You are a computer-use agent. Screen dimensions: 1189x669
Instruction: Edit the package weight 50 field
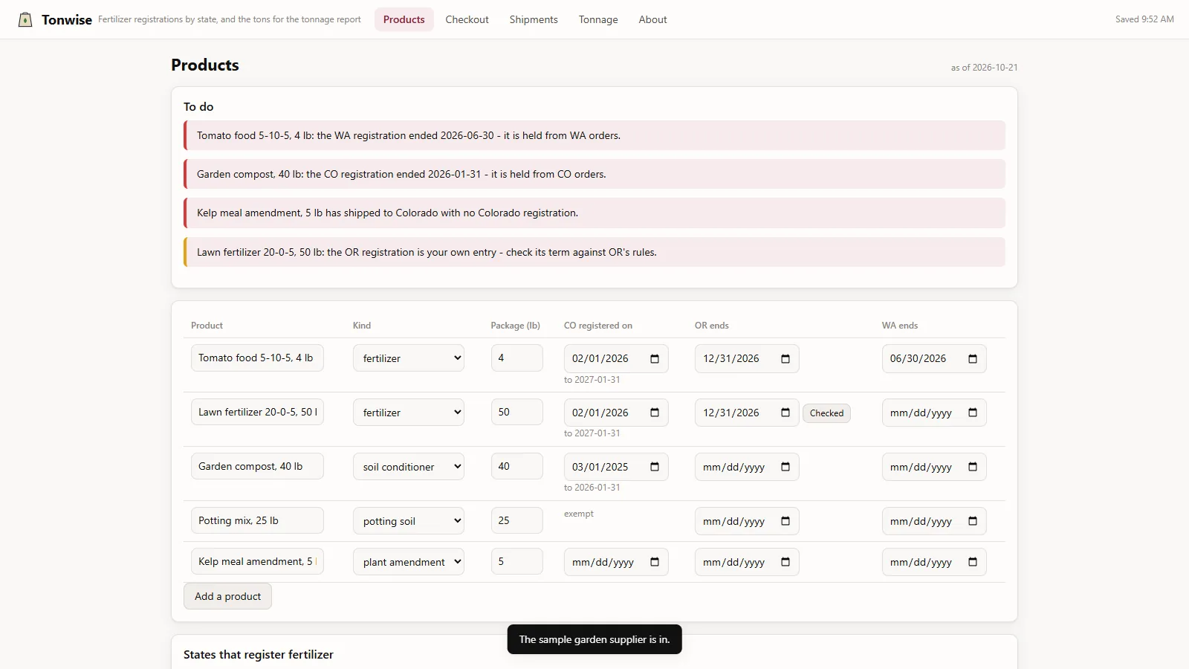click(517, 412)
